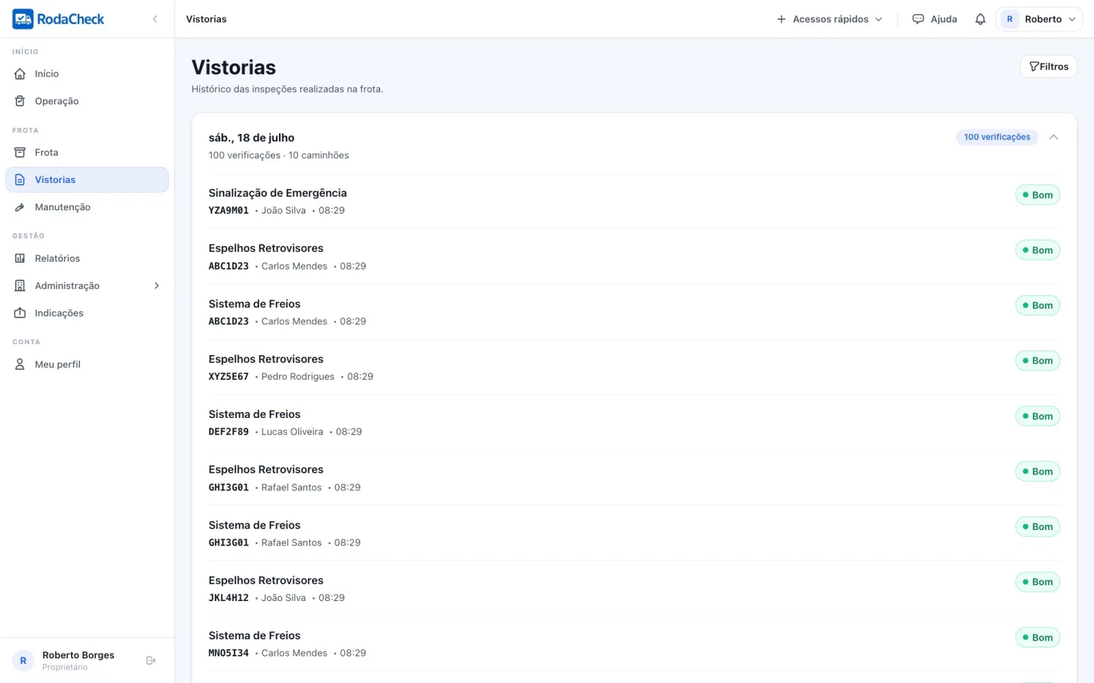1094x683 pixels.
Task: Open Sinalização de Emergência inspection for YZA9M01
Action: tap(635, 201)
